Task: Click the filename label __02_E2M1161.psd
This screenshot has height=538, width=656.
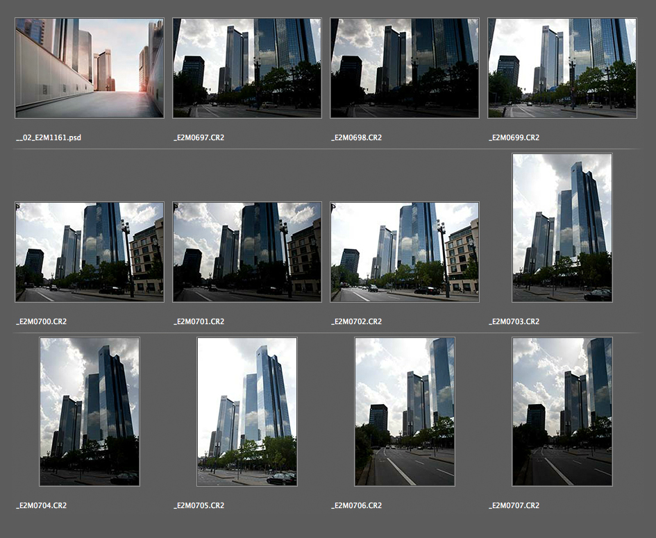Action: (x=49, y=137)
